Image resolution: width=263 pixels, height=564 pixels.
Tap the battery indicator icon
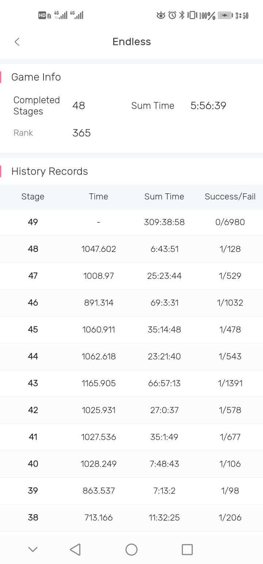click(225, 15)
